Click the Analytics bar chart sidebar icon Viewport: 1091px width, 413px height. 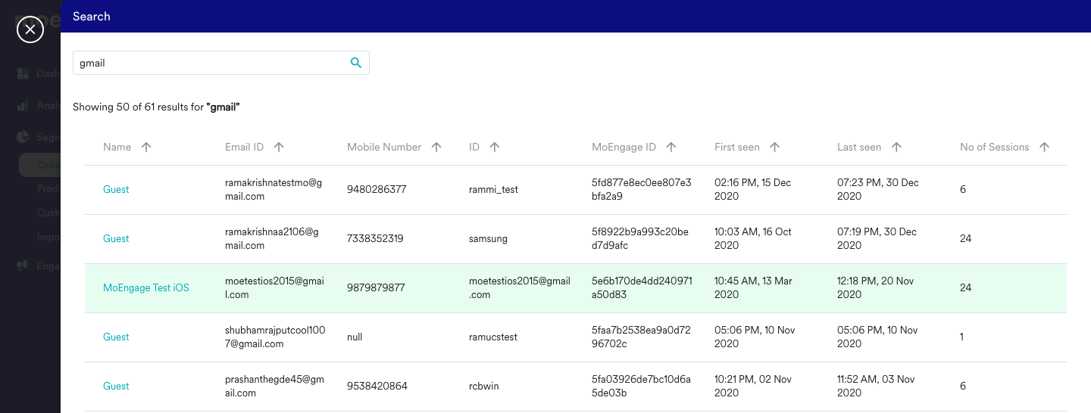click(23, 106)
